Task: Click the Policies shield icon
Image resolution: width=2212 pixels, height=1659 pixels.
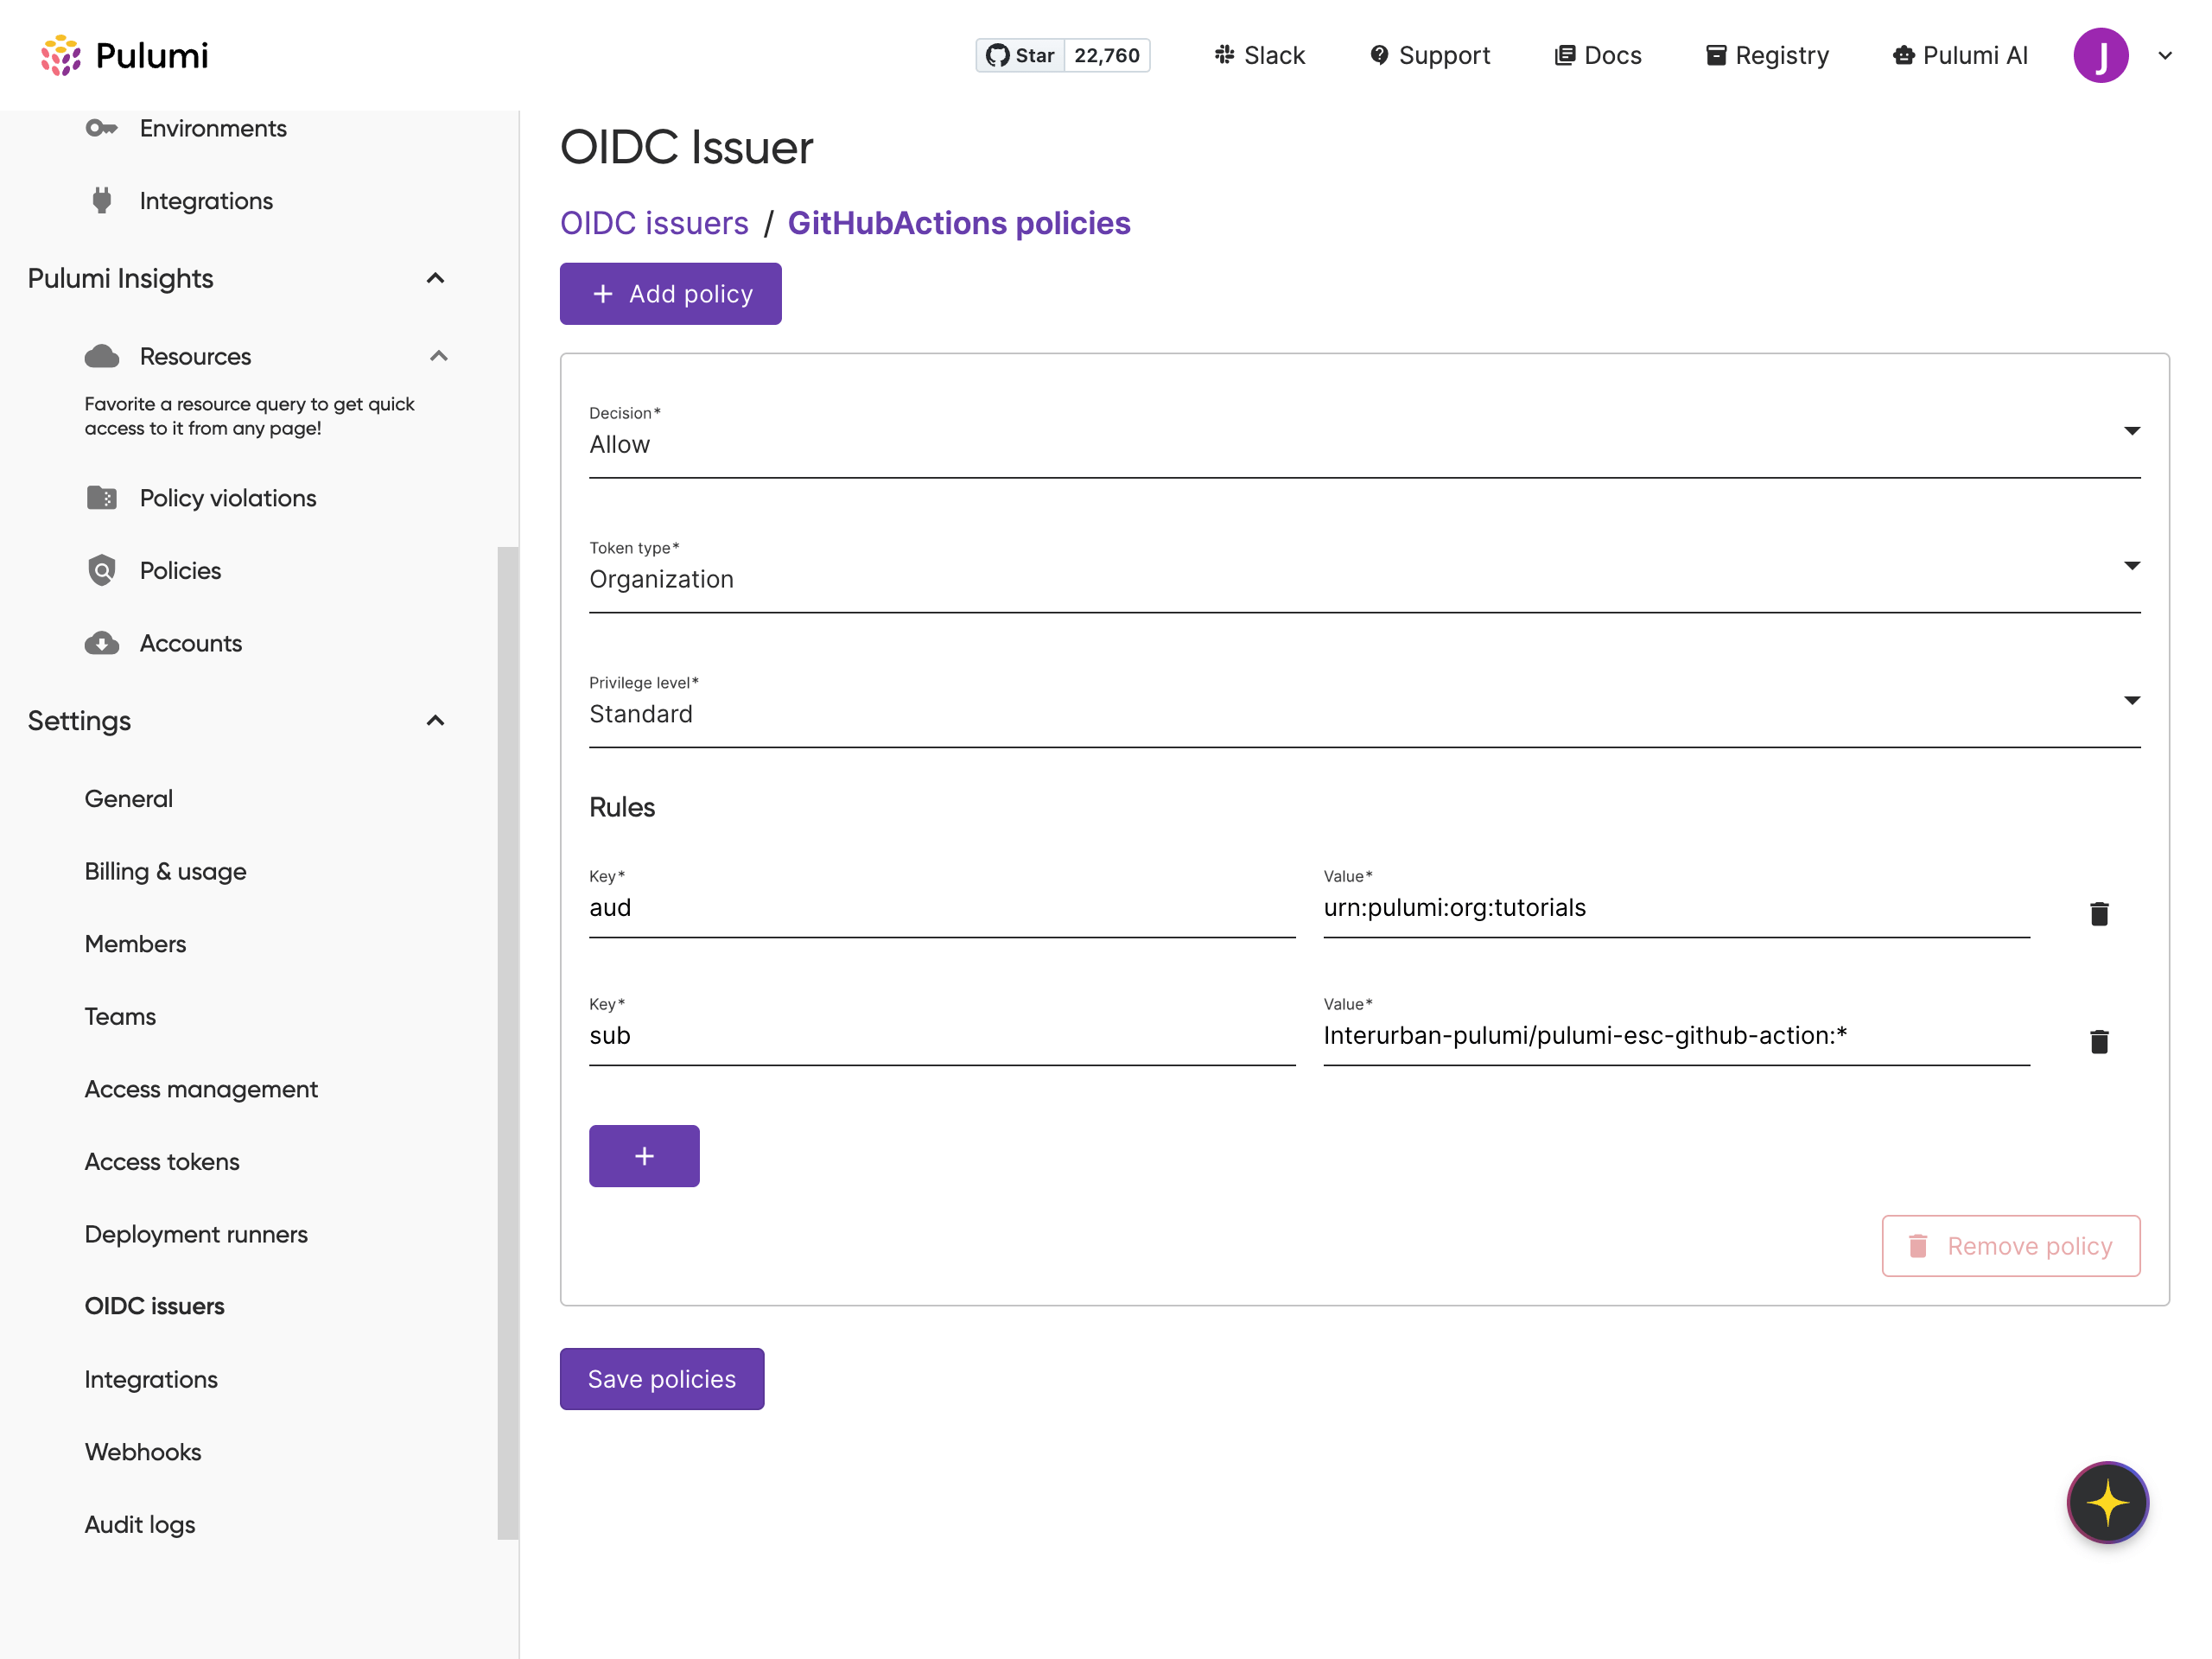Action: click(x=101, y=570)
